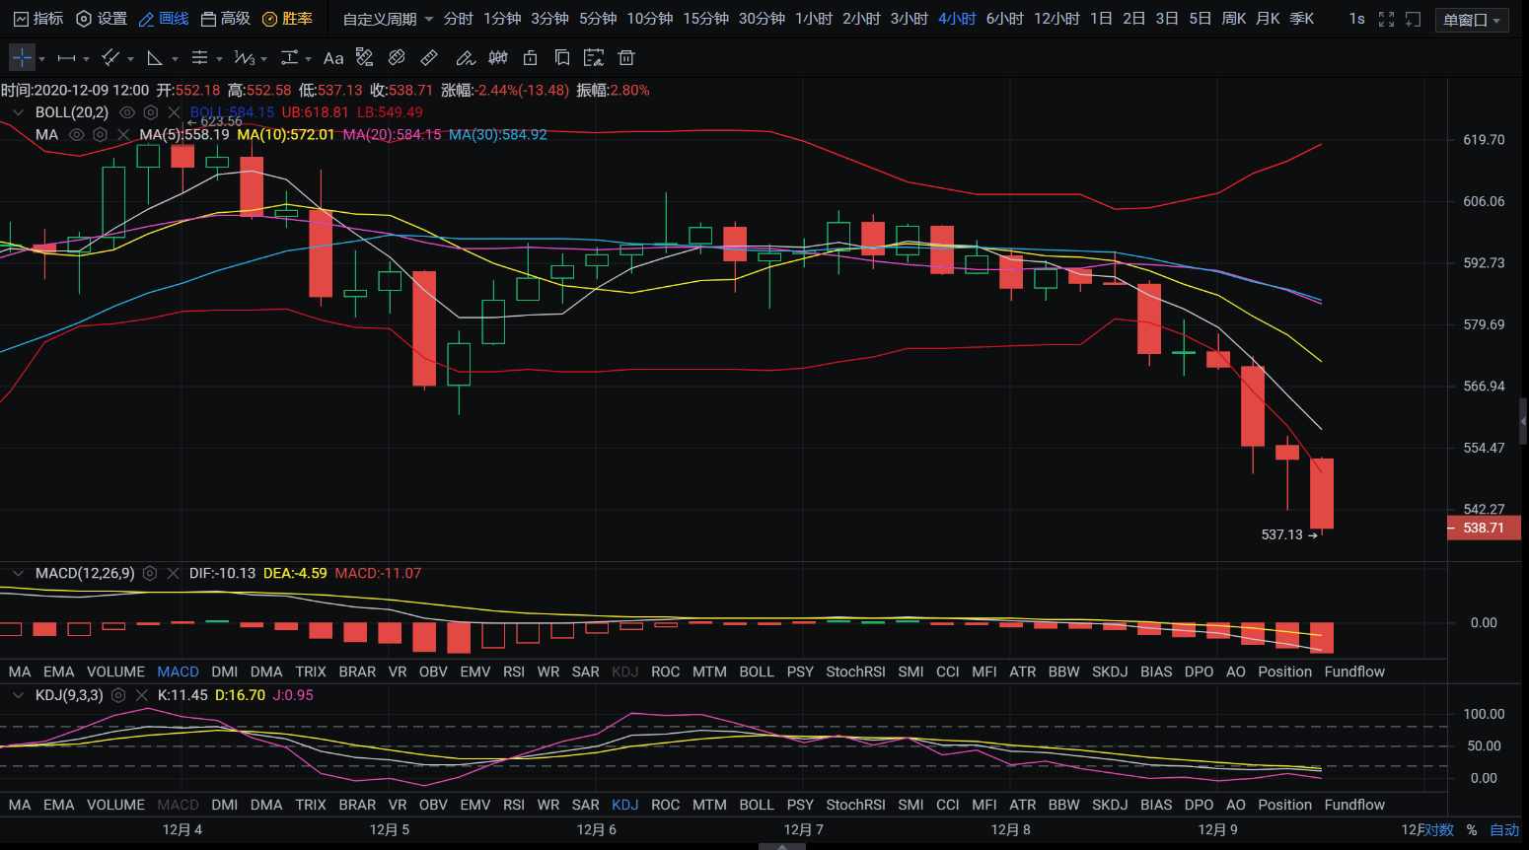Image resolution: width=1529 pixels, height=850 pixels.
Task: Toggle the % percentage scale option
Action: click(x=1471, y=830)
